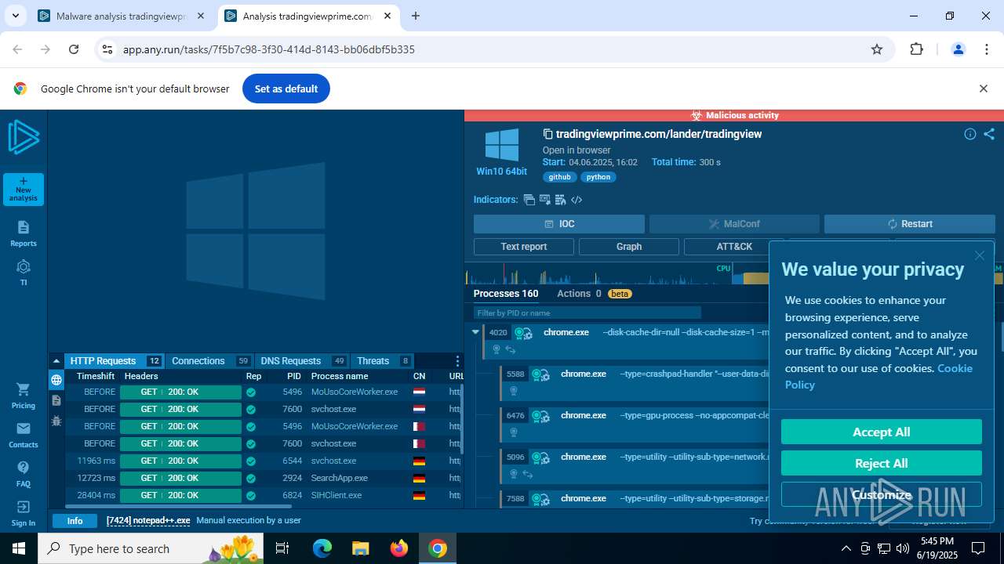Accept All cookies
Image resolution: width=1004 pixels, height=564 pixels.
882,432
